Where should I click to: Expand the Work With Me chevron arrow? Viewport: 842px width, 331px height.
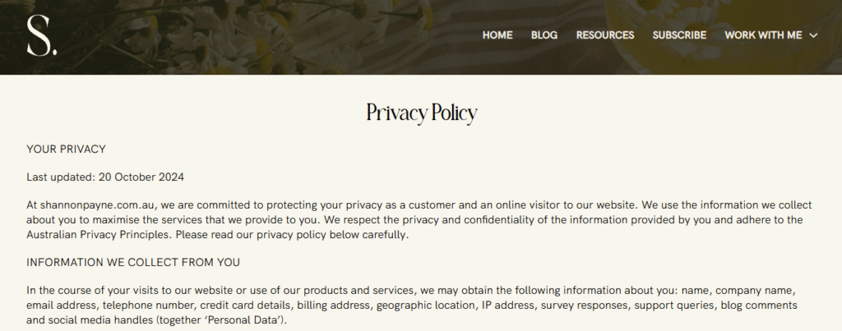(813, 35)
